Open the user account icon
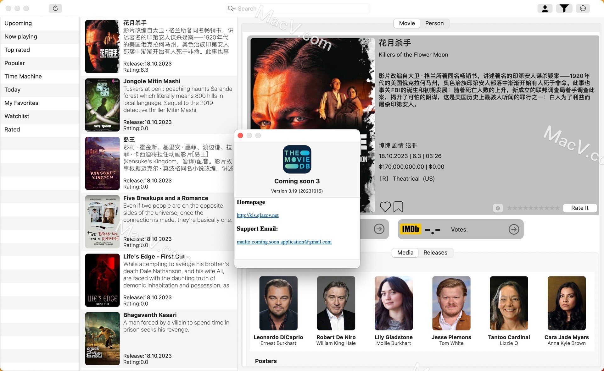 tap(545, 8)
